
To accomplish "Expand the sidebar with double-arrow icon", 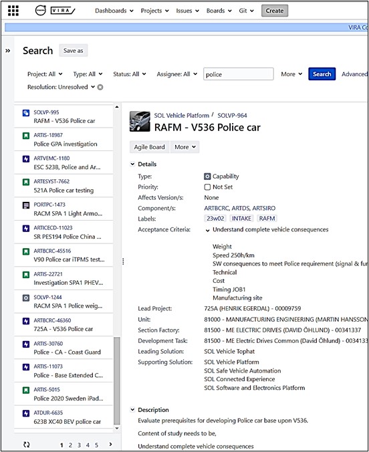I will coord(8,51).
